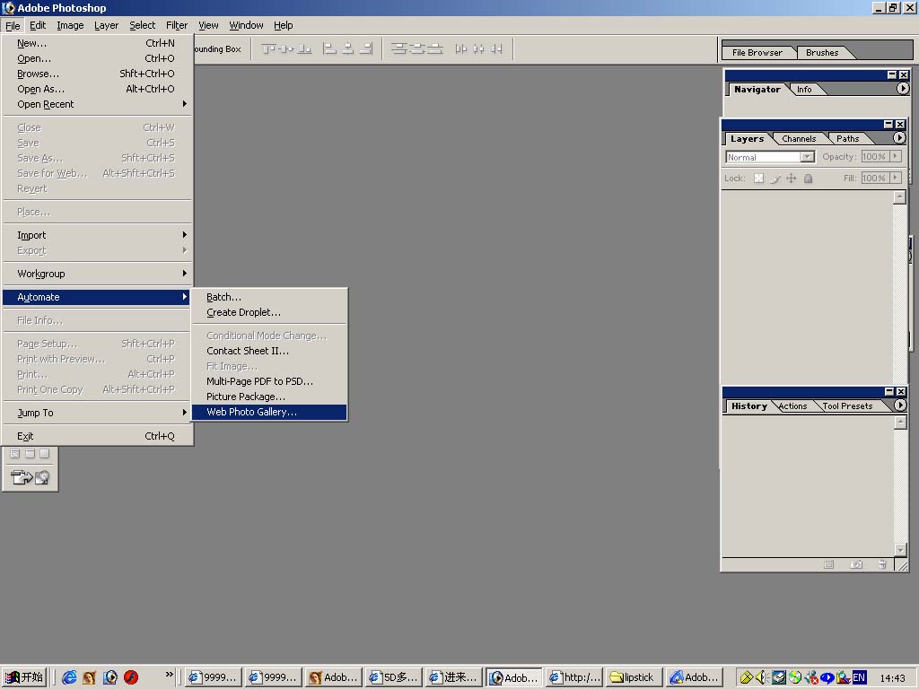This screenshot has height=689, width=919.
Task: Switch to the Tool Presets tab
Action: (847, 406)
